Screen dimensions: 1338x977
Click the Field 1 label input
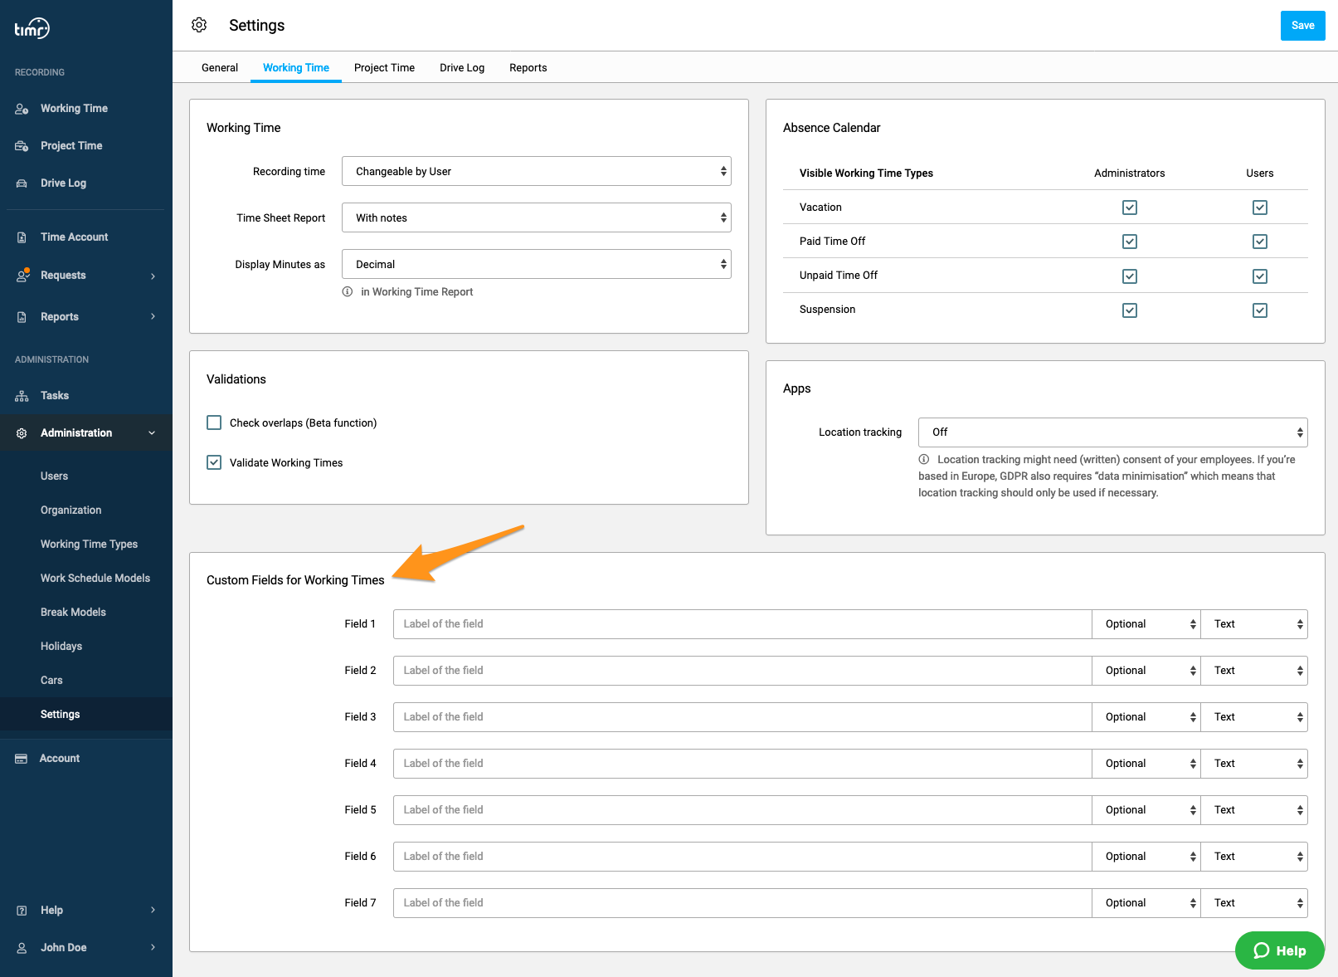742,624
